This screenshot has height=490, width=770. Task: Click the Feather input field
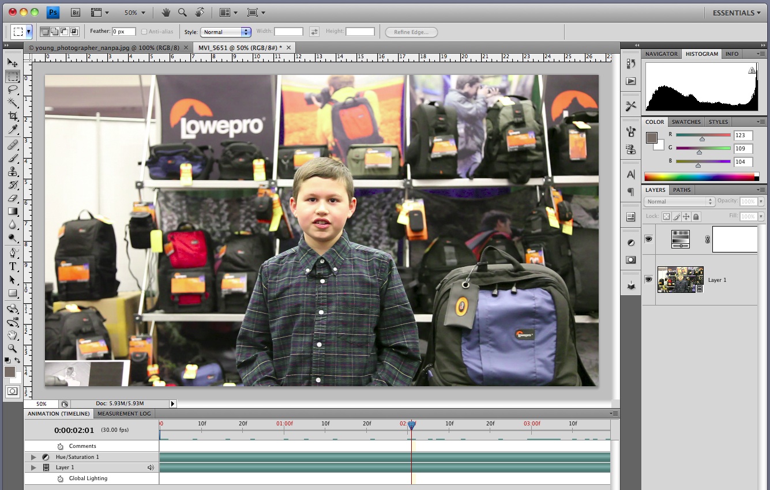(124, 32)
